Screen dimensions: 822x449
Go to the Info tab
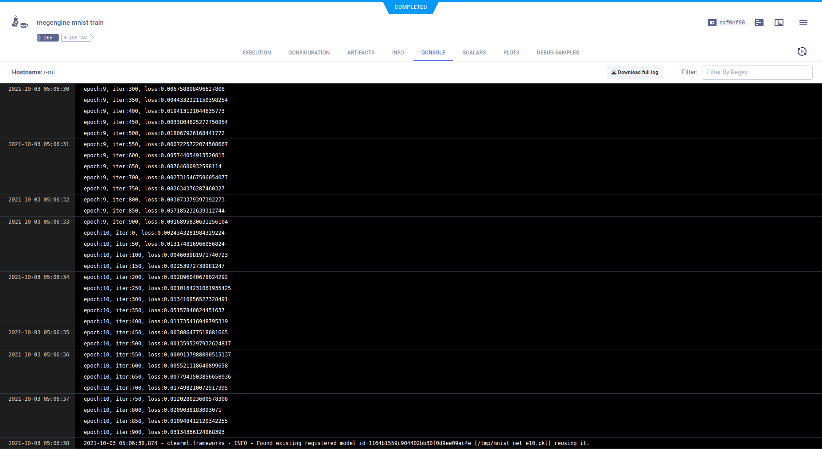(397, 53)
